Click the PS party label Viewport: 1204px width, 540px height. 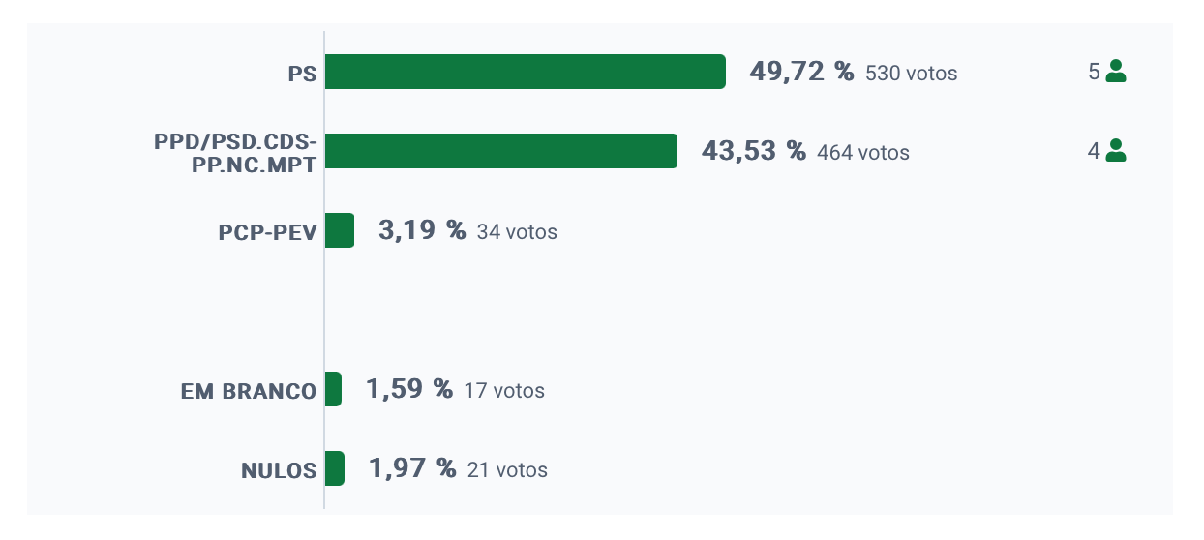coord(302,74)
